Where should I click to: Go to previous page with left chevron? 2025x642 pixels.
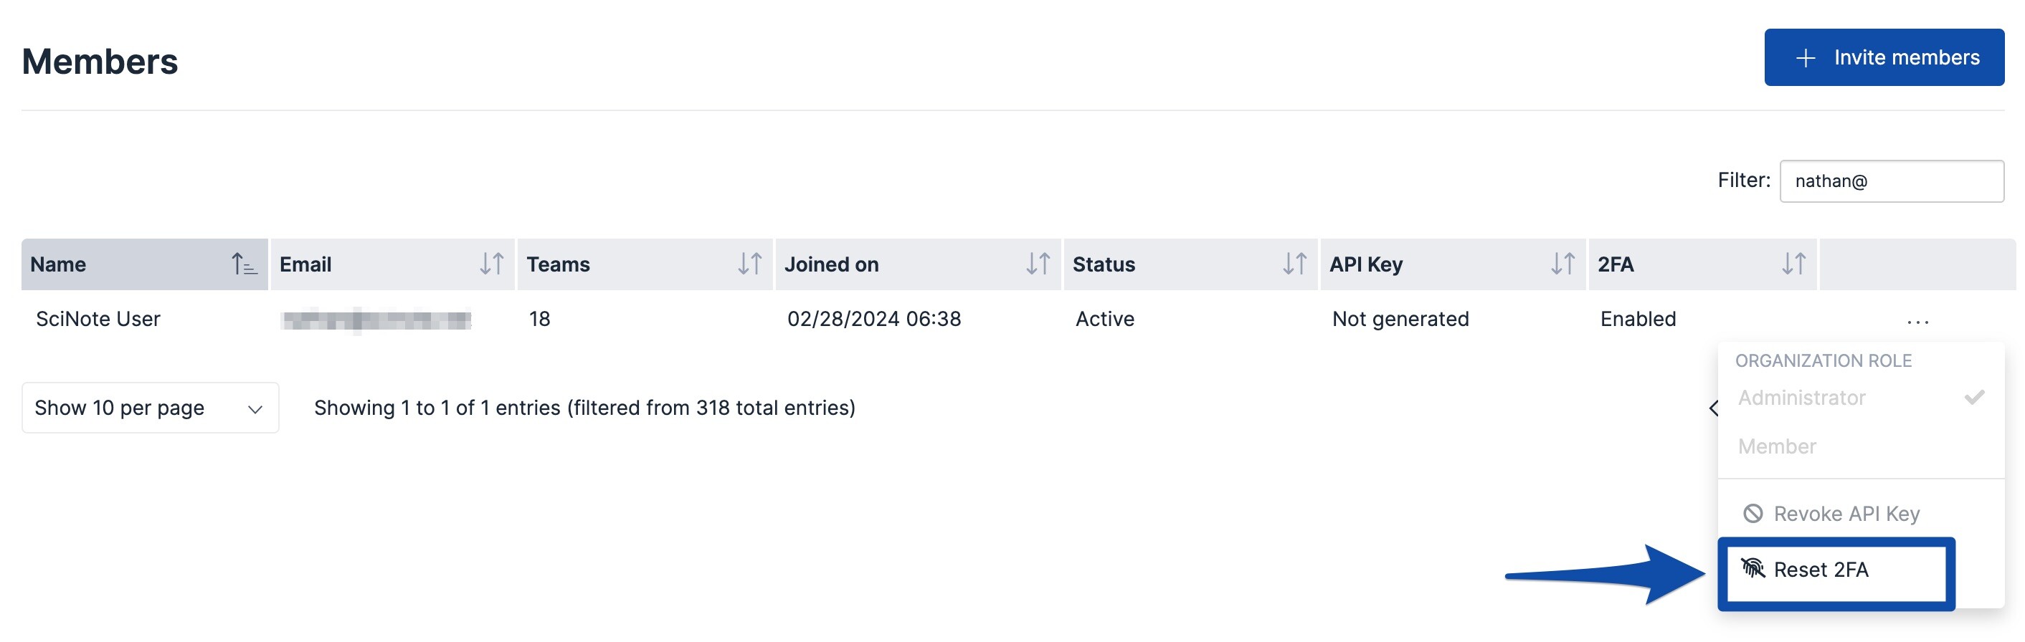1713,408
